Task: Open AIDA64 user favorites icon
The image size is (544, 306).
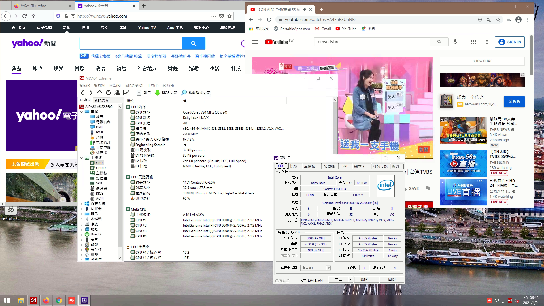Action: point(117,92)
